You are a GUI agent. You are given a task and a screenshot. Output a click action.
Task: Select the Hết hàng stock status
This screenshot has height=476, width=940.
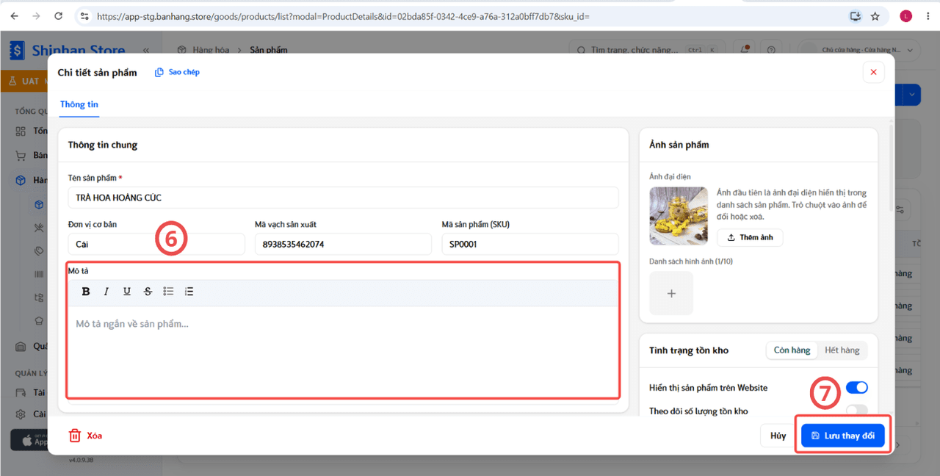pyautogui.click(x=842, y=350)
